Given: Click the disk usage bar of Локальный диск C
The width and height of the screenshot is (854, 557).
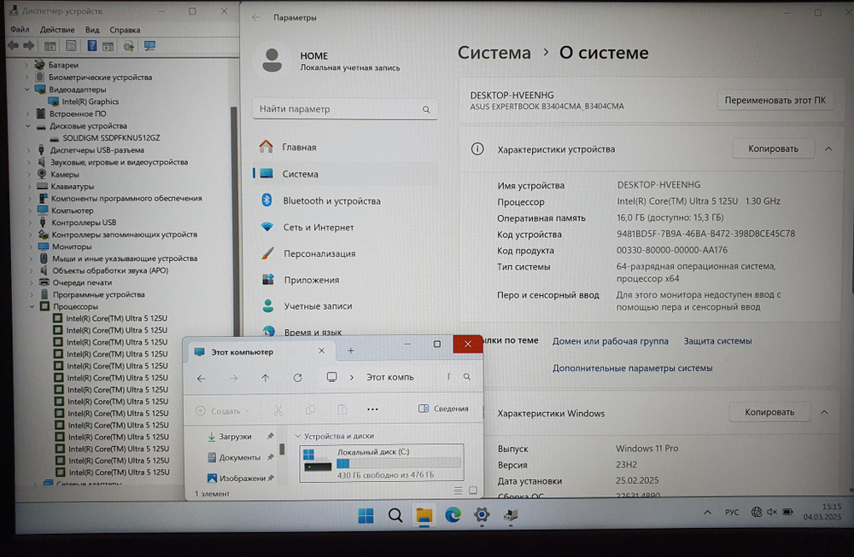Looking at the screenshot, I should pyautogui.click(x=398, y=463).
